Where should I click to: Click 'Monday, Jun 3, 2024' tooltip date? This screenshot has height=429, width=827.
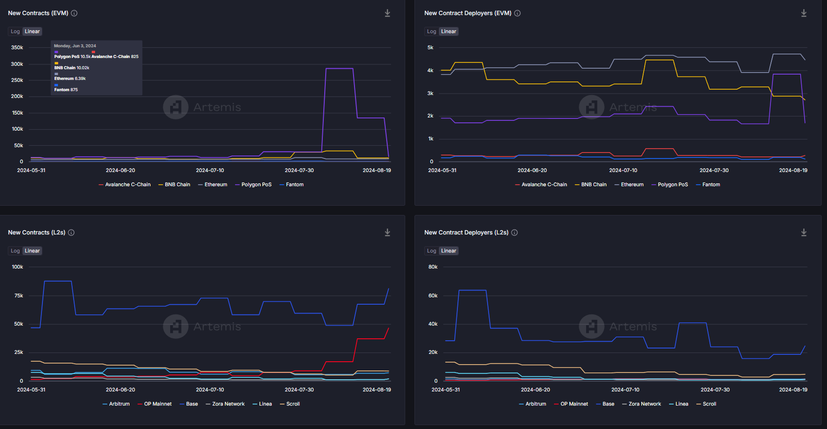point(75,46)
